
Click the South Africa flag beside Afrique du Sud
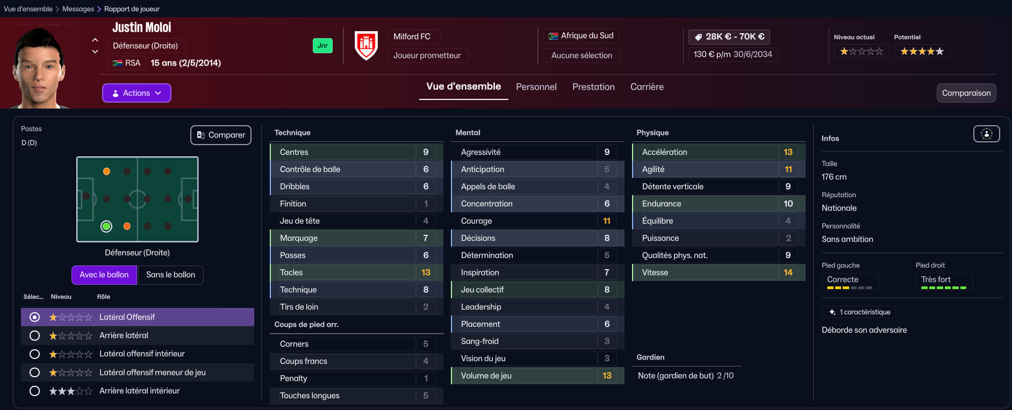(553, 36)
